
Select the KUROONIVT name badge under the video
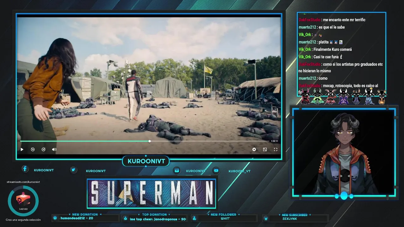[x=146, y=161]
